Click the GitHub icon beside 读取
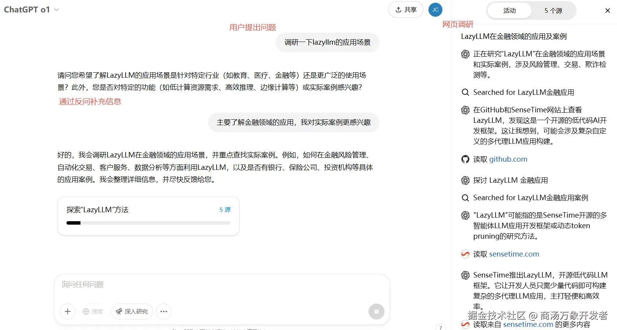The width and height of the screenshot is (617, 330). [x=465, y=159]
